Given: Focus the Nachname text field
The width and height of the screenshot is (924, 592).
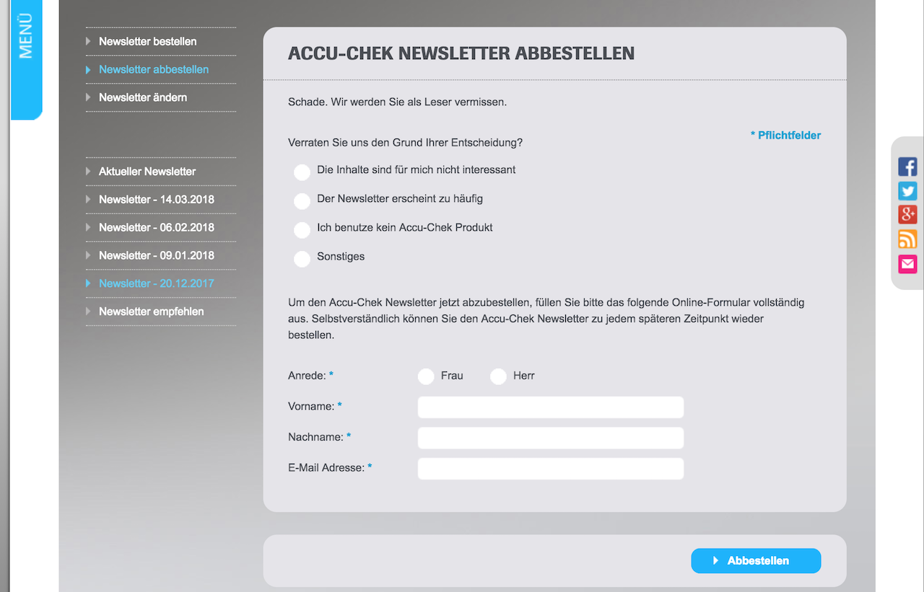Looking at the screenshot, I should (x=550, y=438).
